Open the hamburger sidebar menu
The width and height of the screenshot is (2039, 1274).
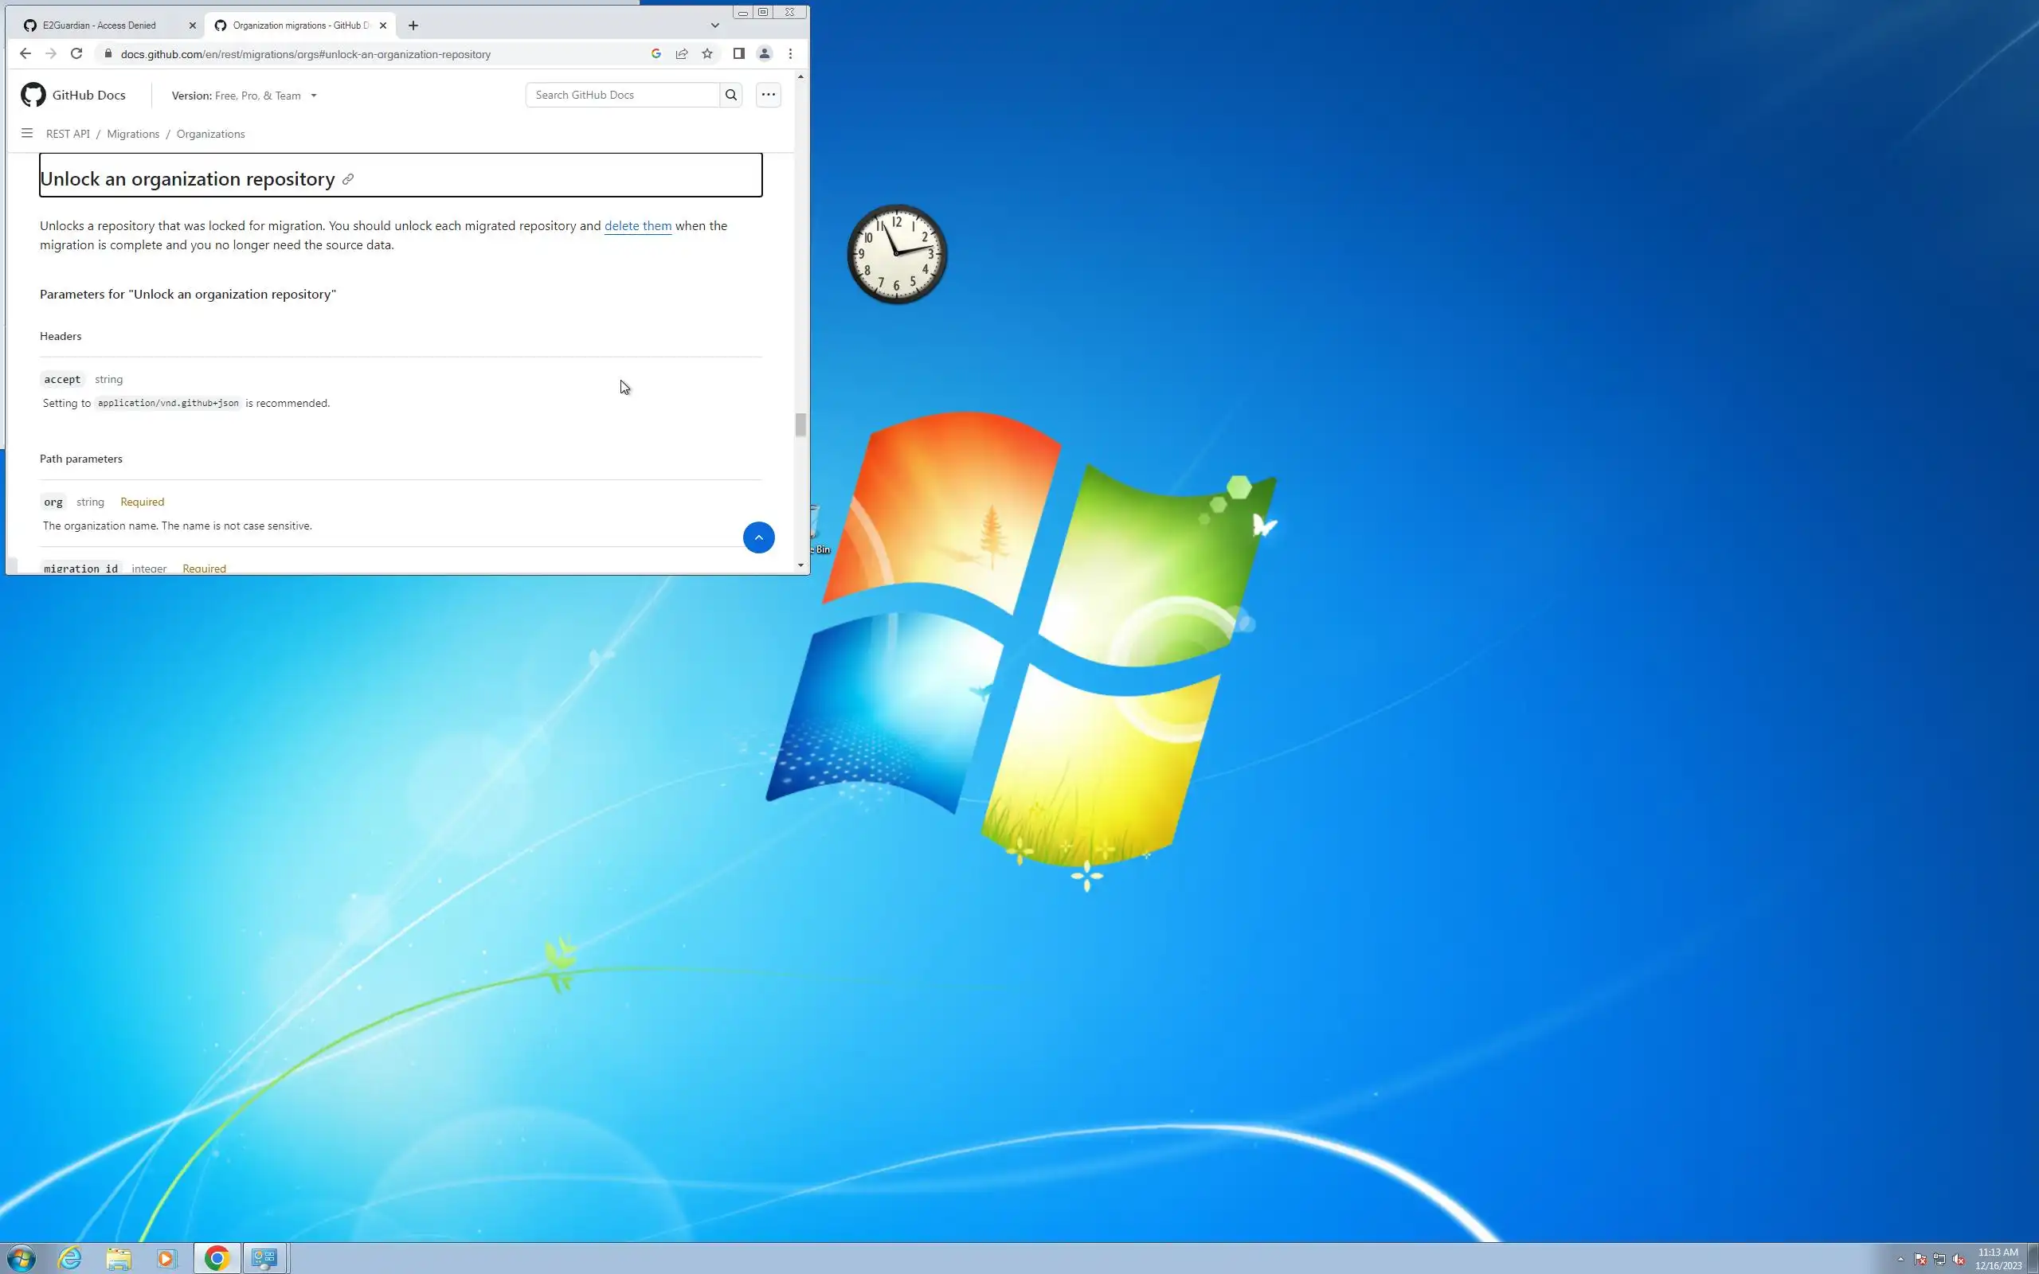click(27, 134)
